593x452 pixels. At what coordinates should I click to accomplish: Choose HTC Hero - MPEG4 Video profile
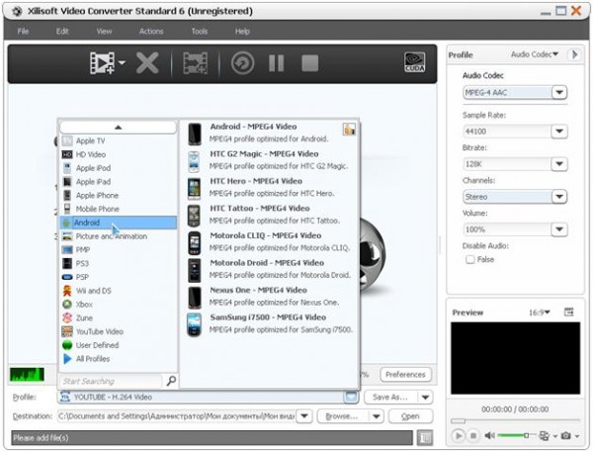271,187
